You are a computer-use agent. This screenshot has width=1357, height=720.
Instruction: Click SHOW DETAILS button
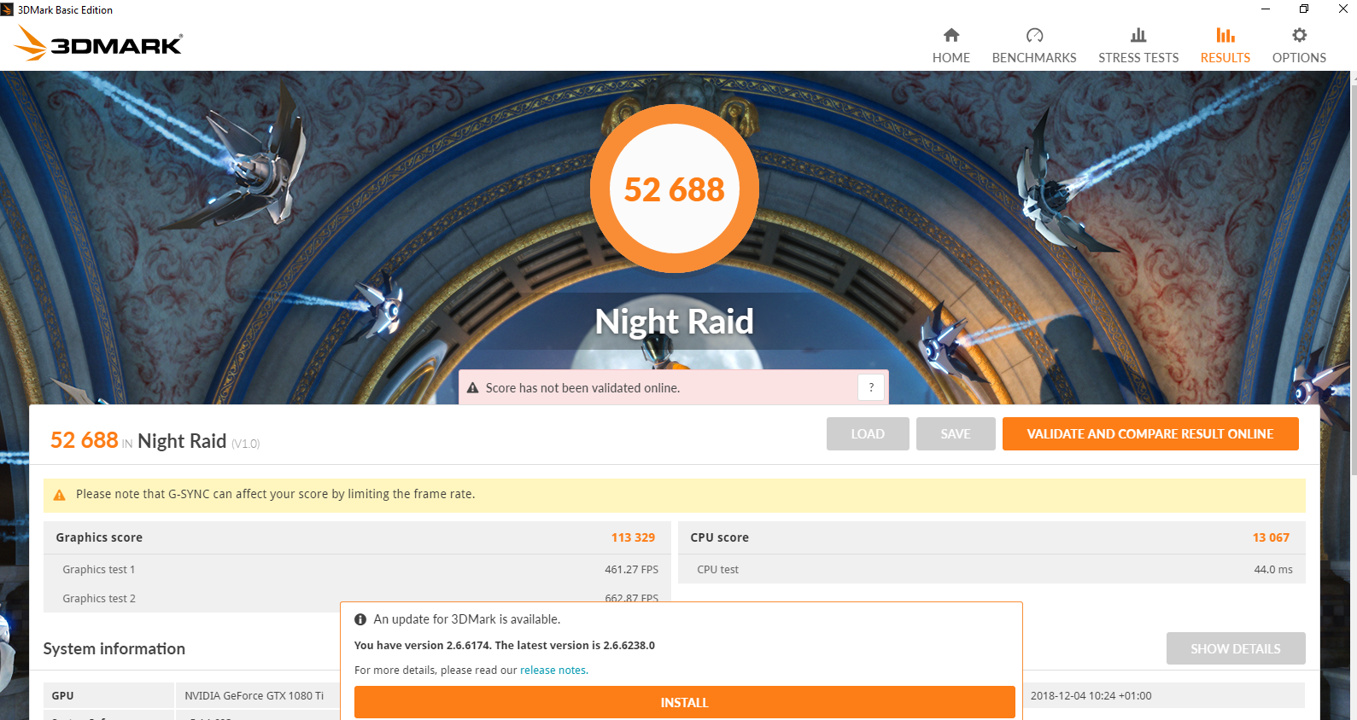[1236, 648]
